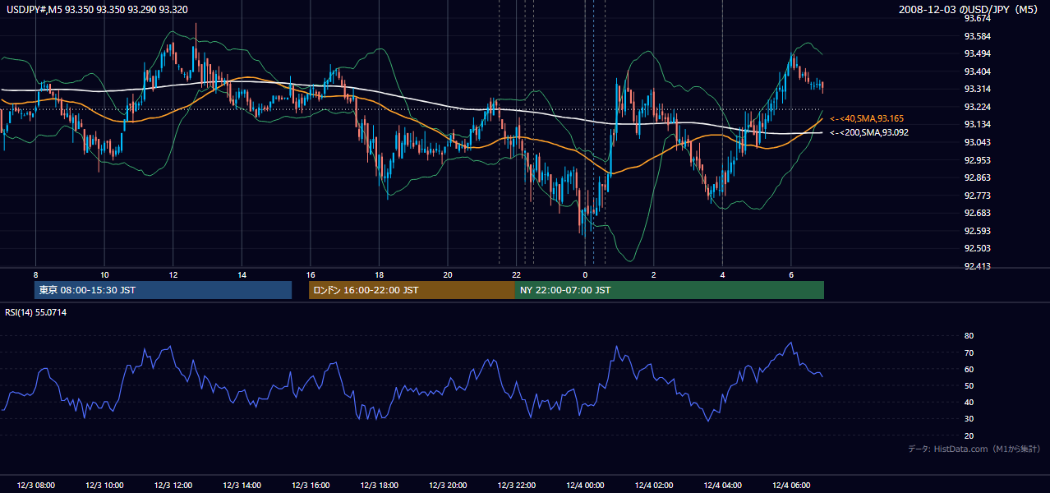Click the RSI 80 level label
The height and width of the screenshot is (493, 1050).
click(x=969, y=336)
